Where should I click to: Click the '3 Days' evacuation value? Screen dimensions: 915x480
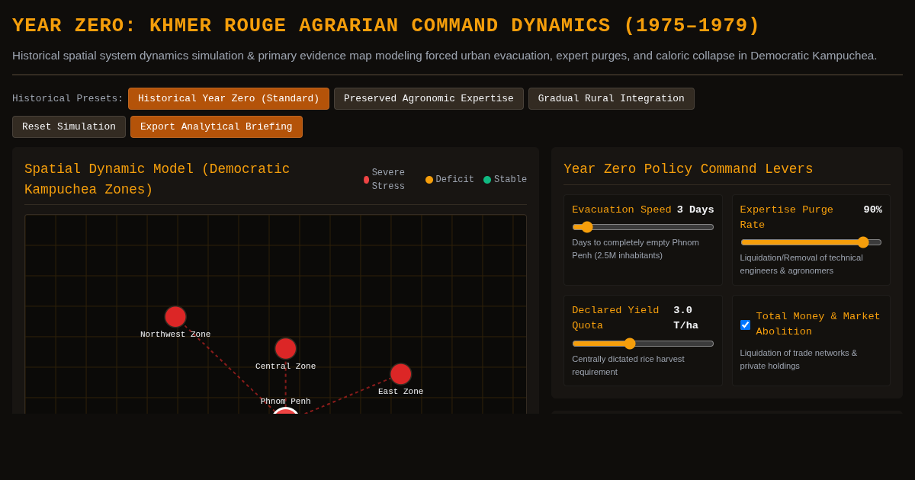pos(695,210)
